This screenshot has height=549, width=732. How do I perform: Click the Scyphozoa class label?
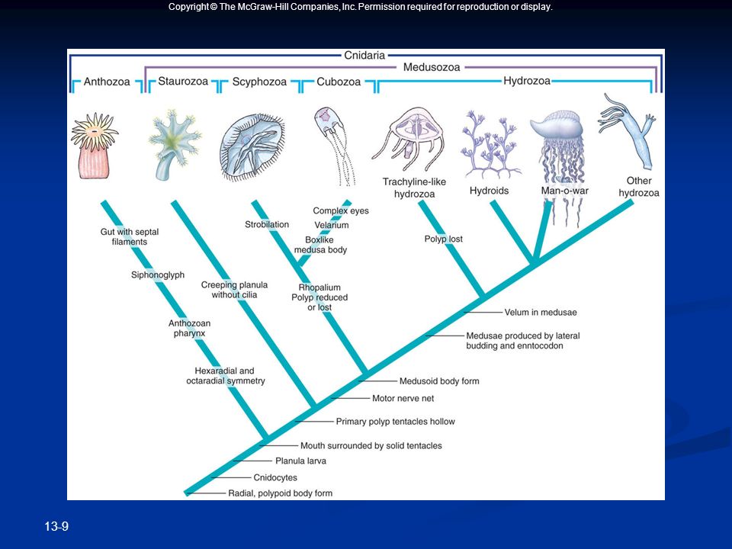coord(259,82)
